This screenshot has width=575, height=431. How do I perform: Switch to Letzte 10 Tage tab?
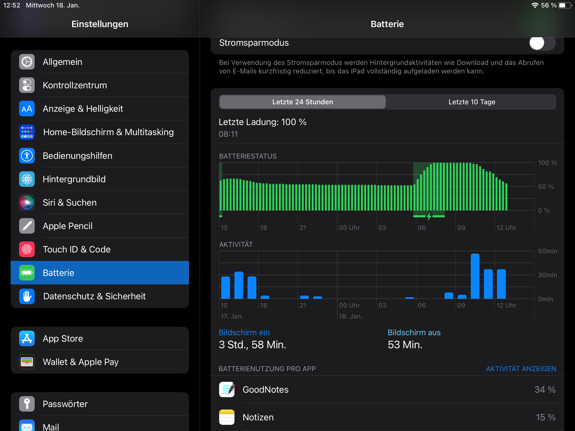[471, 102]
